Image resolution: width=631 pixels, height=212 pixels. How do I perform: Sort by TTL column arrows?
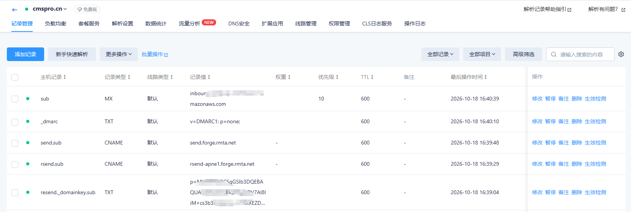click(372, 77)
